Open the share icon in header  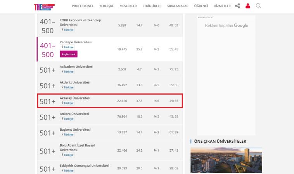click(x=237, y=6)
